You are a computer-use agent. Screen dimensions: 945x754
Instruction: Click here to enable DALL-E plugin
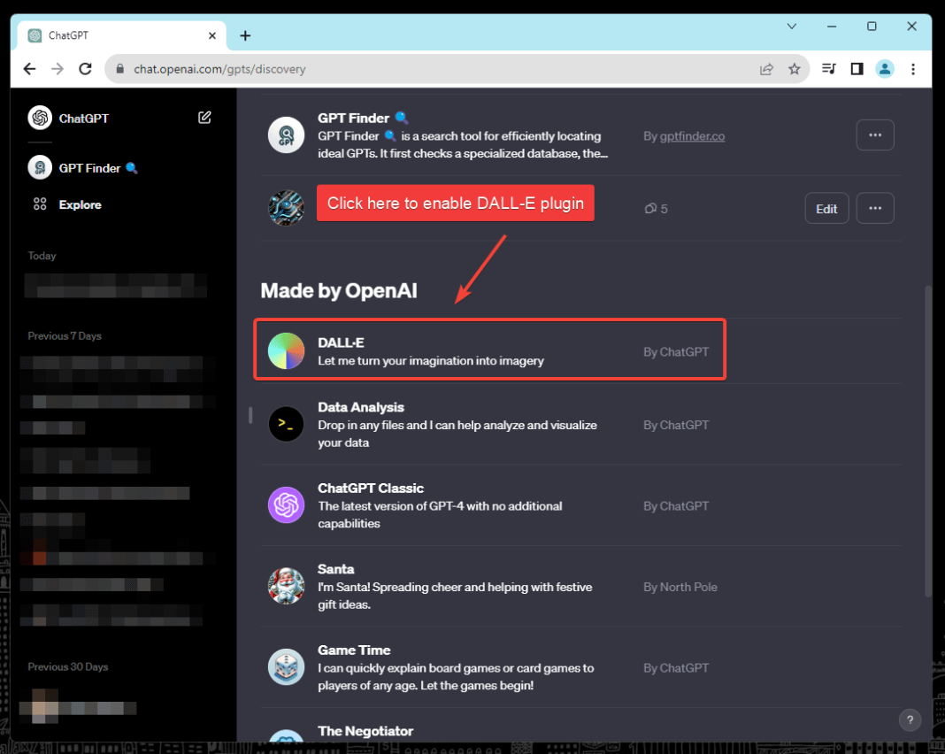pyautogui.click(x=455, y=203)
